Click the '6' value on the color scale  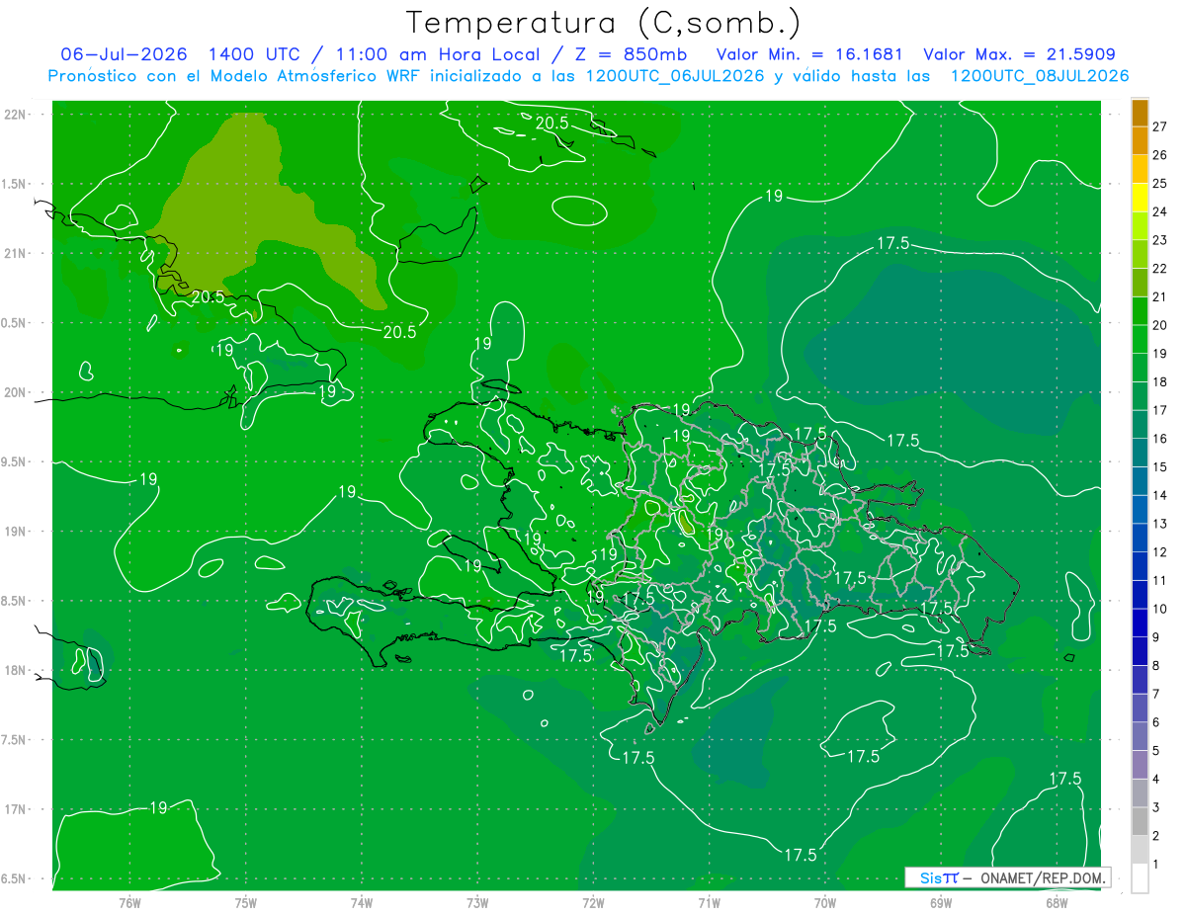click(1156, 722)
